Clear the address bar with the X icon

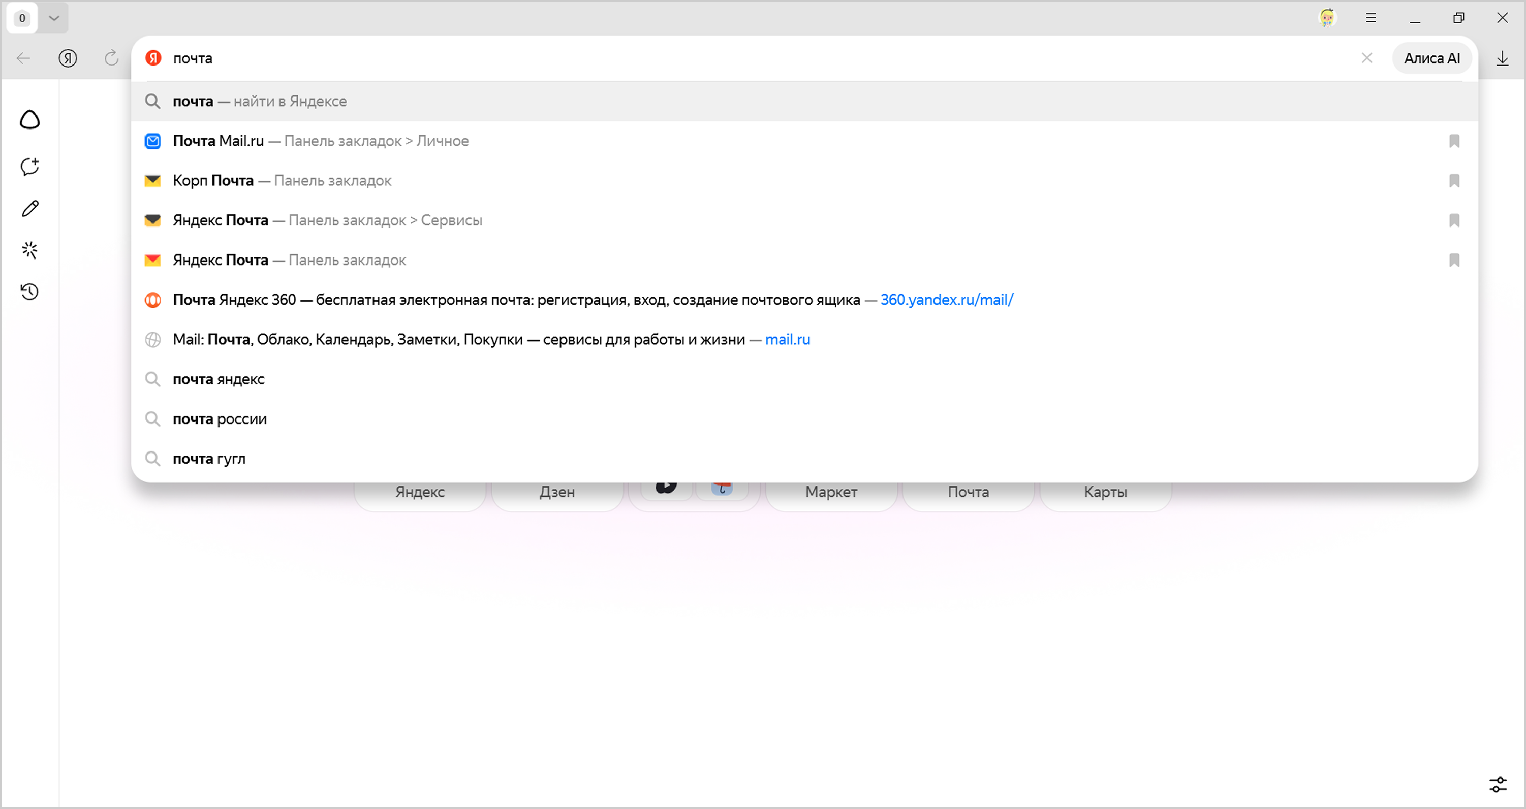click(1366, 58)
